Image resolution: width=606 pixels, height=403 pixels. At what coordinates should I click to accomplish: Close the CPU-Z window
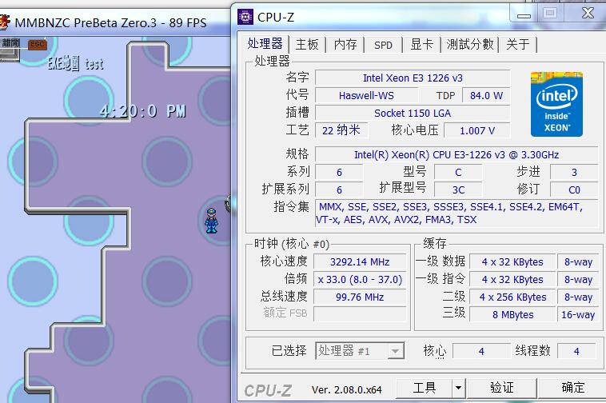click(588, 14)
